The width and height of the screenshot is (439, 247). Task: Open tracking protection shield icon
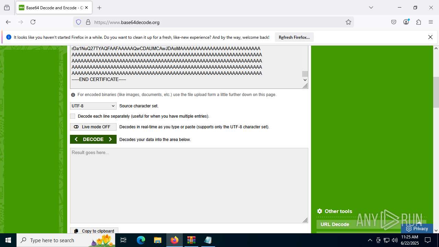pyautogui.click(x=79, y=22)
